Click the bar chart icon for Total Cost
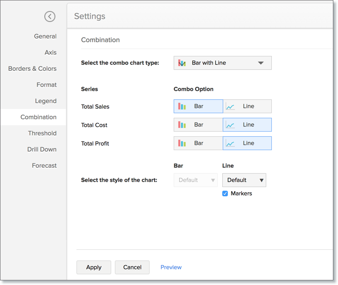 pyautogui.click(x=183, y=125)
